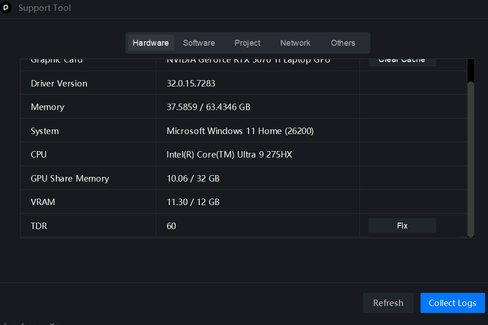Select the CPU row label
Screen dimensions: 488x325
coord(38,155)
